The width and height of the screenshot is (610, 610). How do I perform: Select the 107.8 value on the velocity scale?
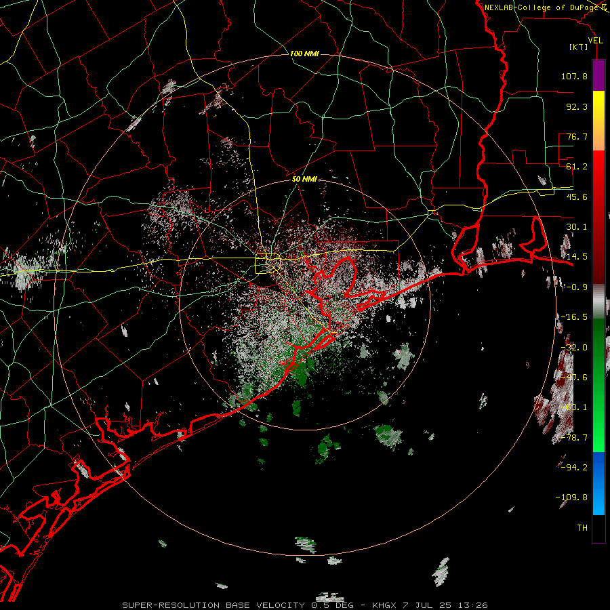[574, 76]
